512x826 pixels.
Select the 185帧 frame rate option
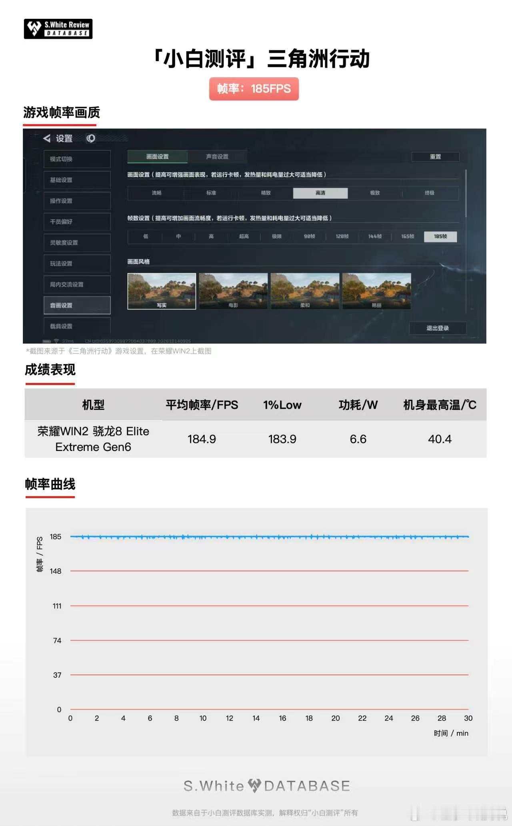pos(440,237)
